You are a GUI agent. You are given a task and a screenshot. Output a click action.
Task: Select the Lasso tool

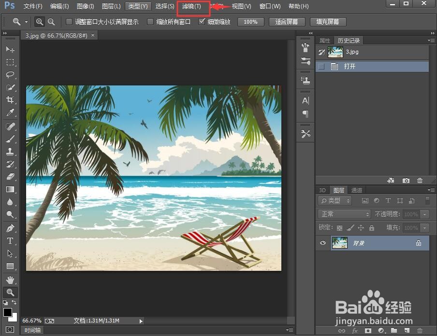[10, 75]
